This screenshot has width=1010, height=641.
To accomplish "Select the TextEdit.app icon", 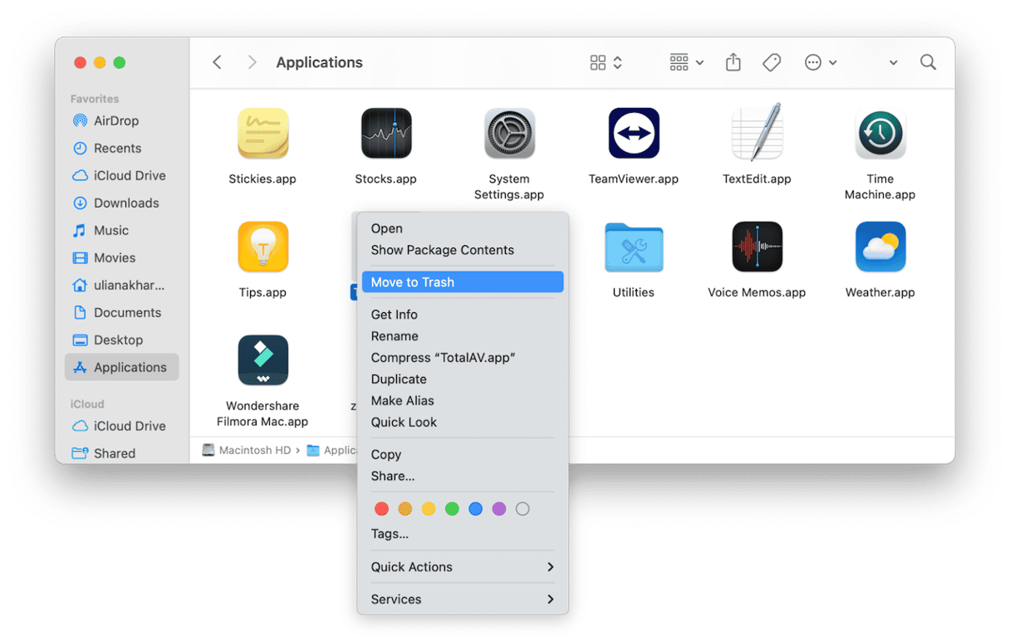I will click(757, 132).
